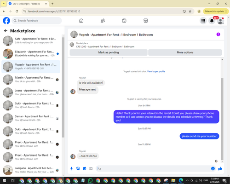Open the account profile menu
The image size is (230, 184).
tap(220, 21)
